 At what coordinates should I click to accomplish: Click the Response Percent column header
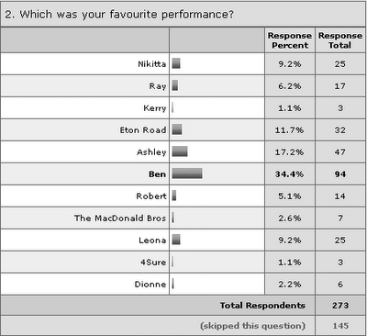pyautogui.click(x=290, y=40)
